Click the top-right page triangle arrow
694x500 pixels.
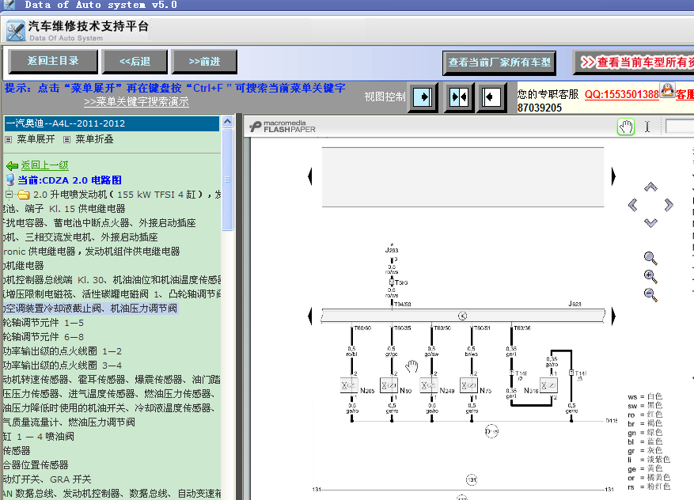pos(613,176)
